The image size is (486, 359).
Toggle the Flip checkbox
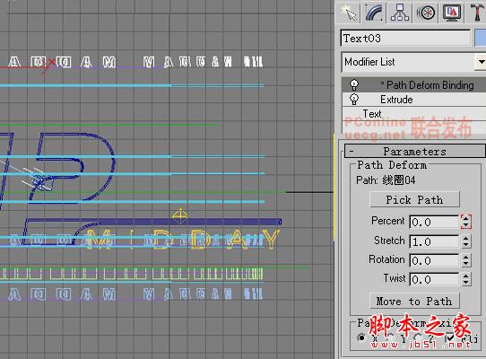point(450,337)
